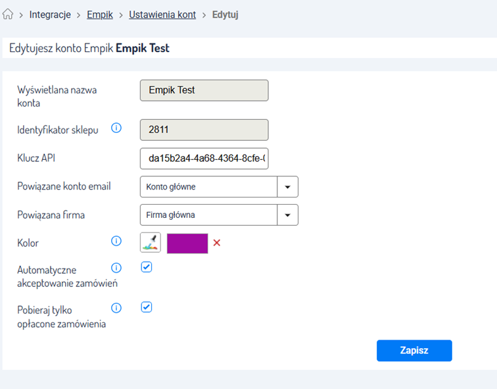Navigate to Ustawienia kont link

click(162, 14)
